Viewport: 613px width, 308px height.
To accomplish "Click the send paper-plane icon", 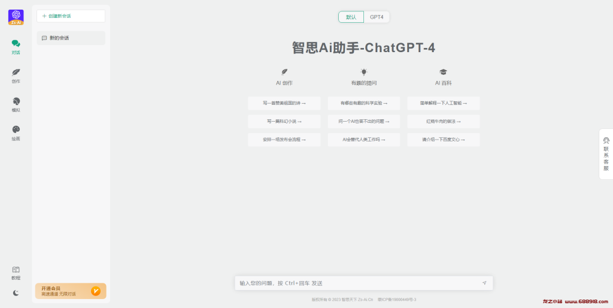I will tap(484, 283).
